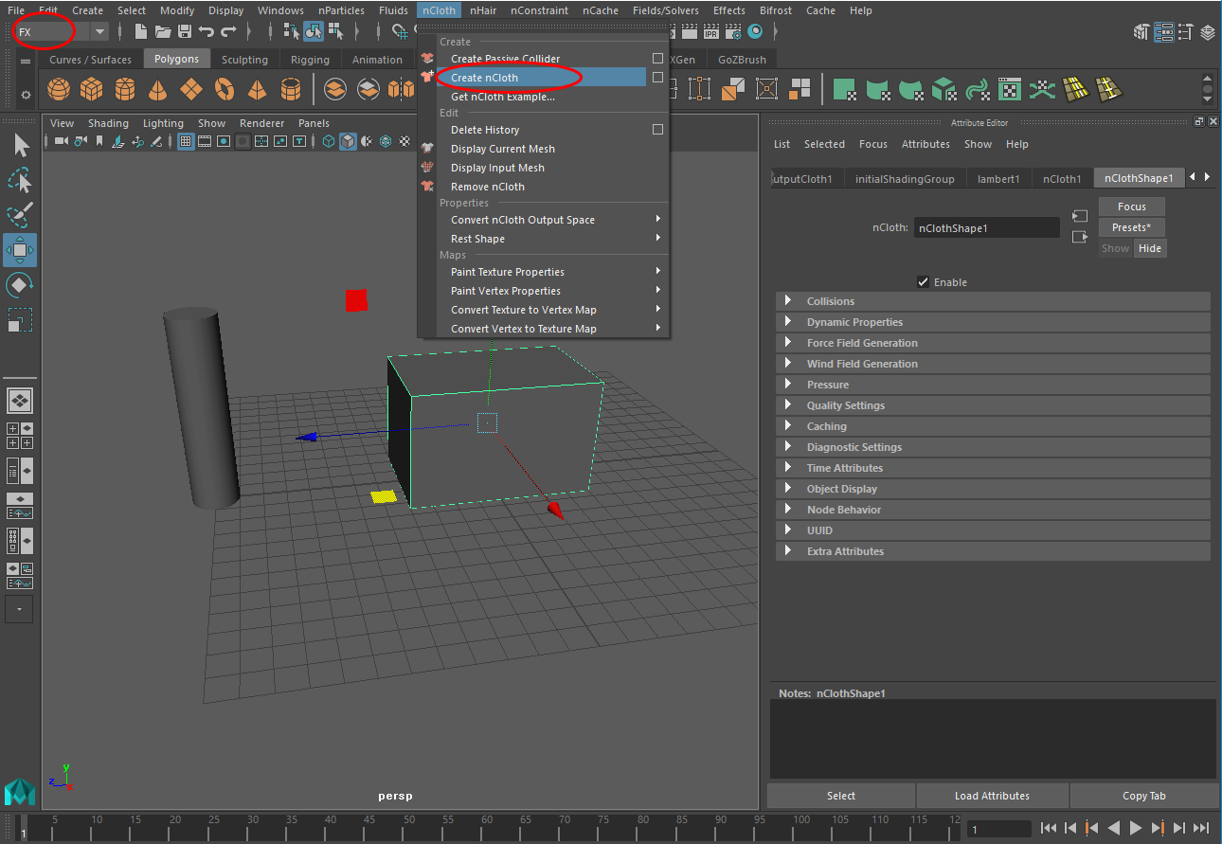Viewport: 1222px width, 844px height.
Task: Open Create nCloth option box
Action: 657,78
